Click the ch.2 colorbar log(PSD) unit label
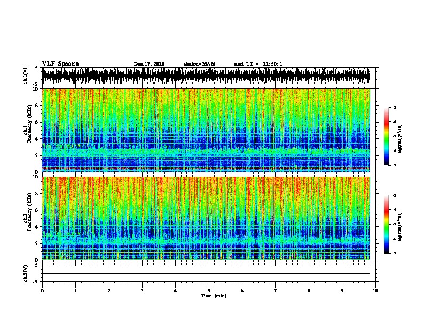Viewport: 423px width, 326px height. click(x=400, y=226)
